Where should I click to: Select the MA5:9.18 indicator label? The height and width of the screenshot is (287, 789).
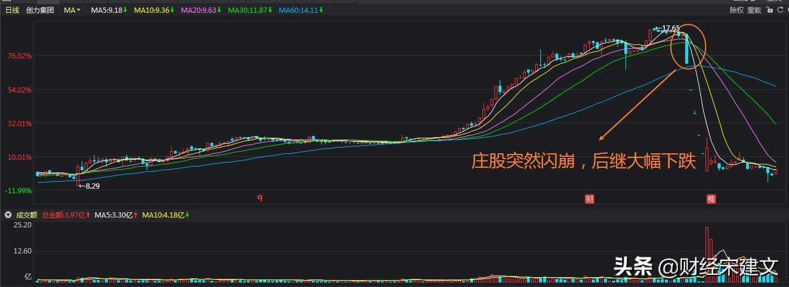[109, 10]
